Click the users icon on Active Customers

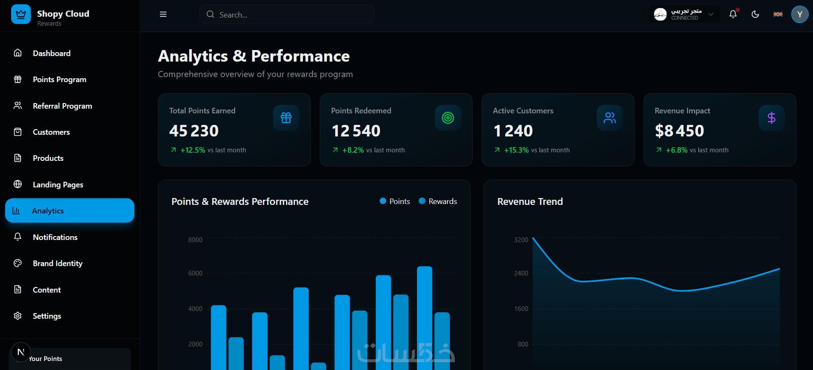pos(610,118)
